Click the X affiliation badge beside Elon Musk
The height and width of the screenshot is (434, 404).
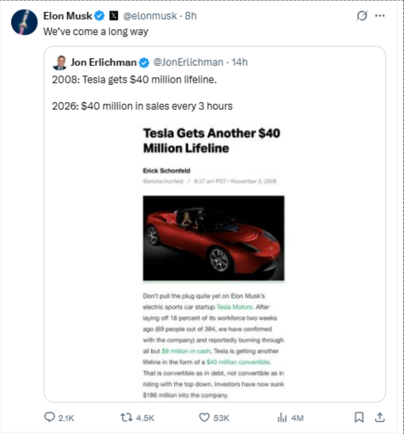point(113,15)
